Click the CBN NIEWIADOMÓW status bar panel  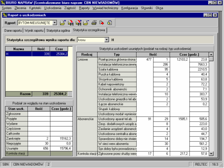pyautogui.click(x=28, y=164)
